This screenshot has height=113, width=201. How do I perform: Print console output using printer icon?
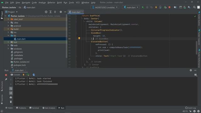11,98
